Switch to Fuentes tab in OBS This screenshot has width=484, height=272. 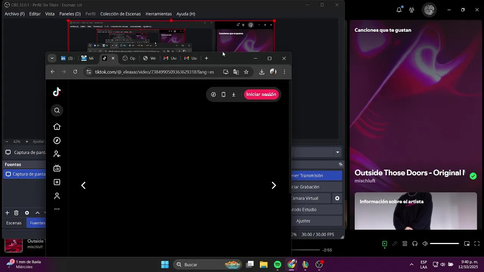tap(37, 223)
